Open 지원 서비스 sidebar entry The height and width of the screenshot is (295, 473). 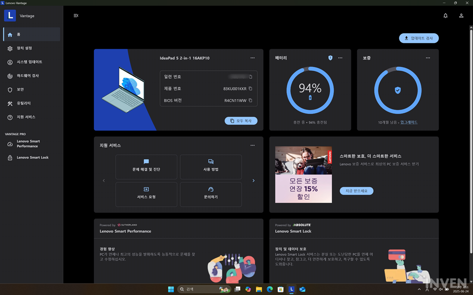pyautogui.click(x=32, y=117)
